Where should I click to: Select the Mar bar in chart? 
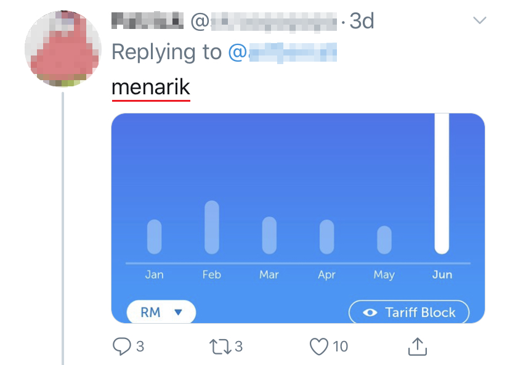[x=269, y=235]
